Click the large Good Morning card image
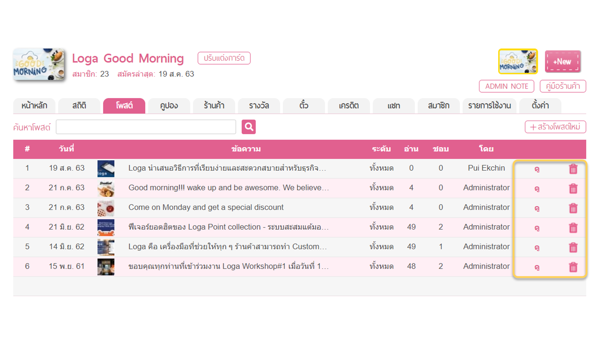Screen dimensions: 599x337 tap(39, 64)
